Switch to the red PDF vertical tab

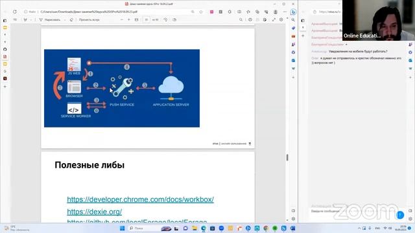(x=5, y=56)
